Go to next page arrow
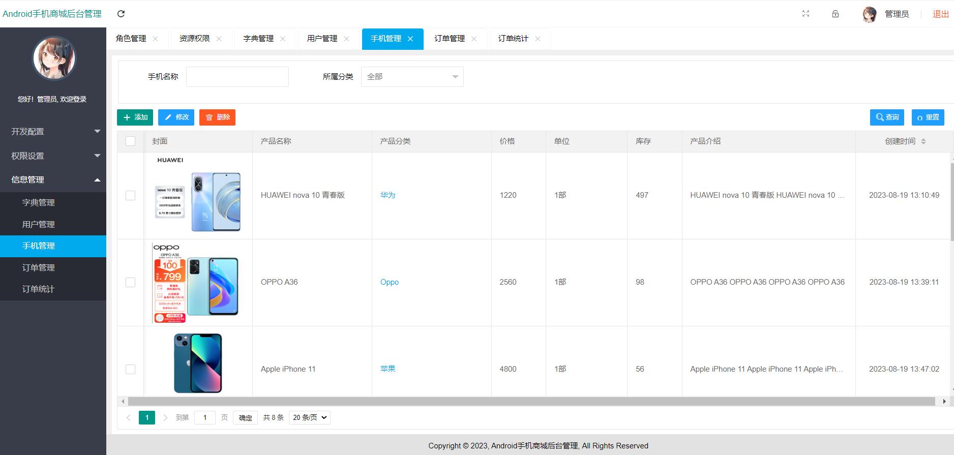This screenshot has width=954, height=455. 165,417
